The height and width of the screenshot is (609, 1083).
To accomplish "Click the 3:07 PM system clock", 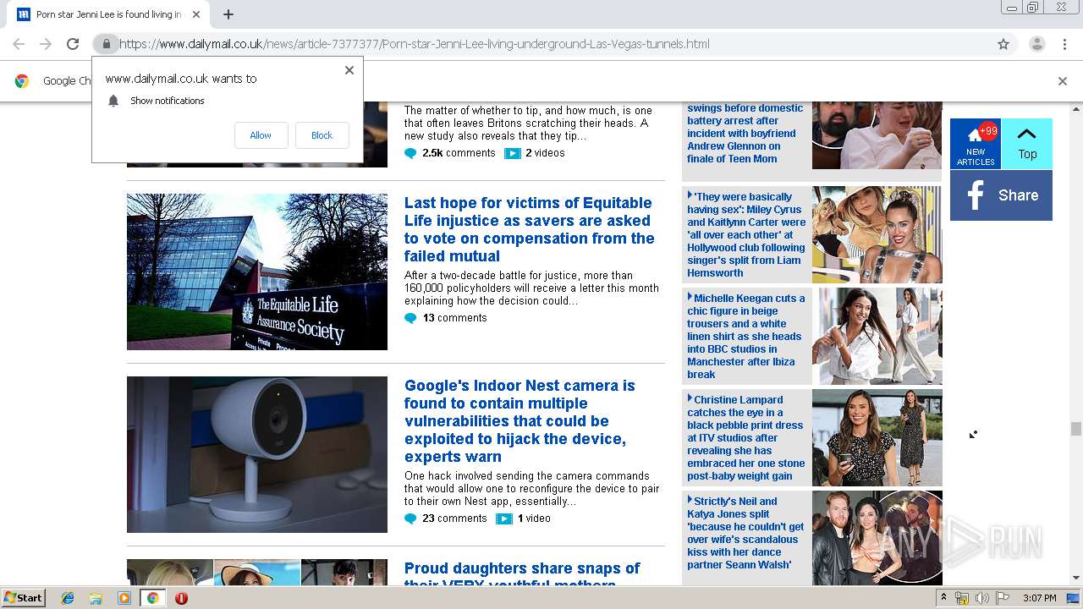I will pos(1039,598).
